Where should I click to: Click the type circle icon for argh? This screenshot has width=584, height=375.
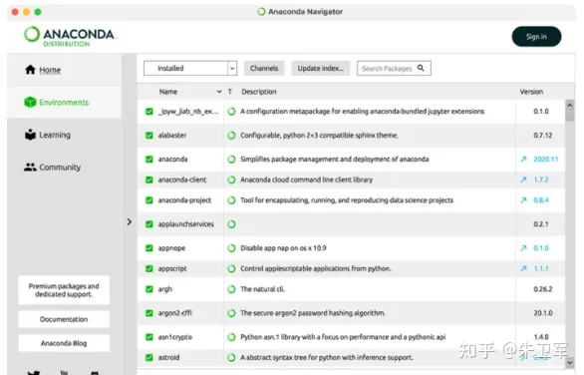click(231, 289)
